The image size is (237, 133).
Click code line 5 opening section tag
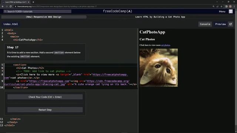[20, 65]
